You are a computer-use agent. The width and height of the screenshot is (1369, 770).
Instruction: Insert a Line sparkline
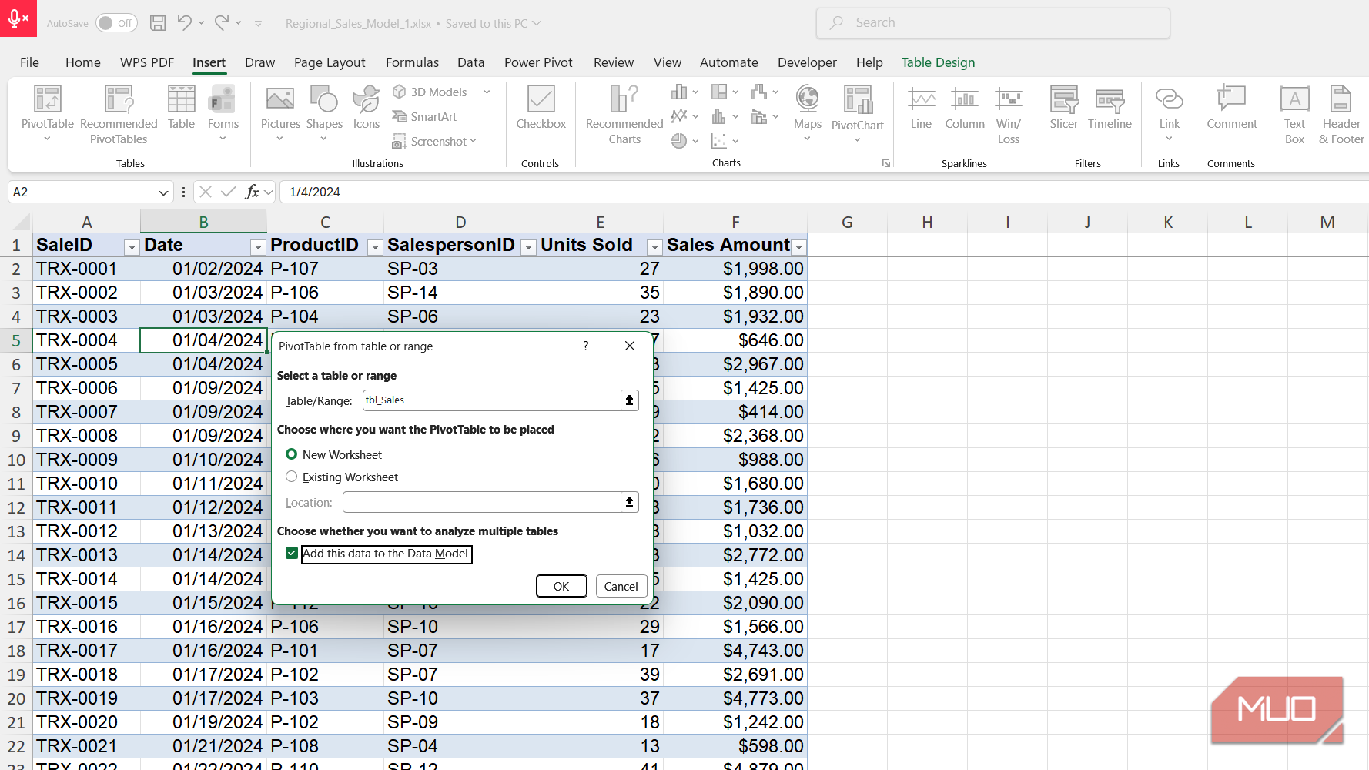(921, 108)
